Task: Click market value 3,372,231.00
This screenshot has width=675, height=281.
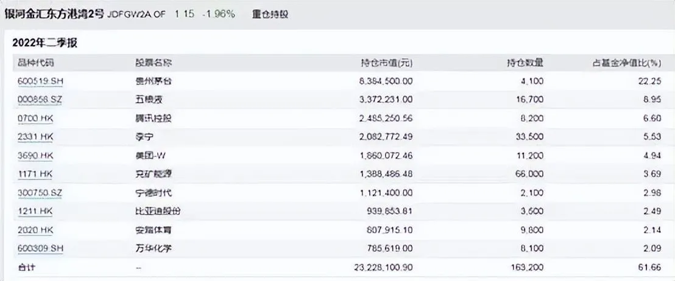Action: [386, 100]
